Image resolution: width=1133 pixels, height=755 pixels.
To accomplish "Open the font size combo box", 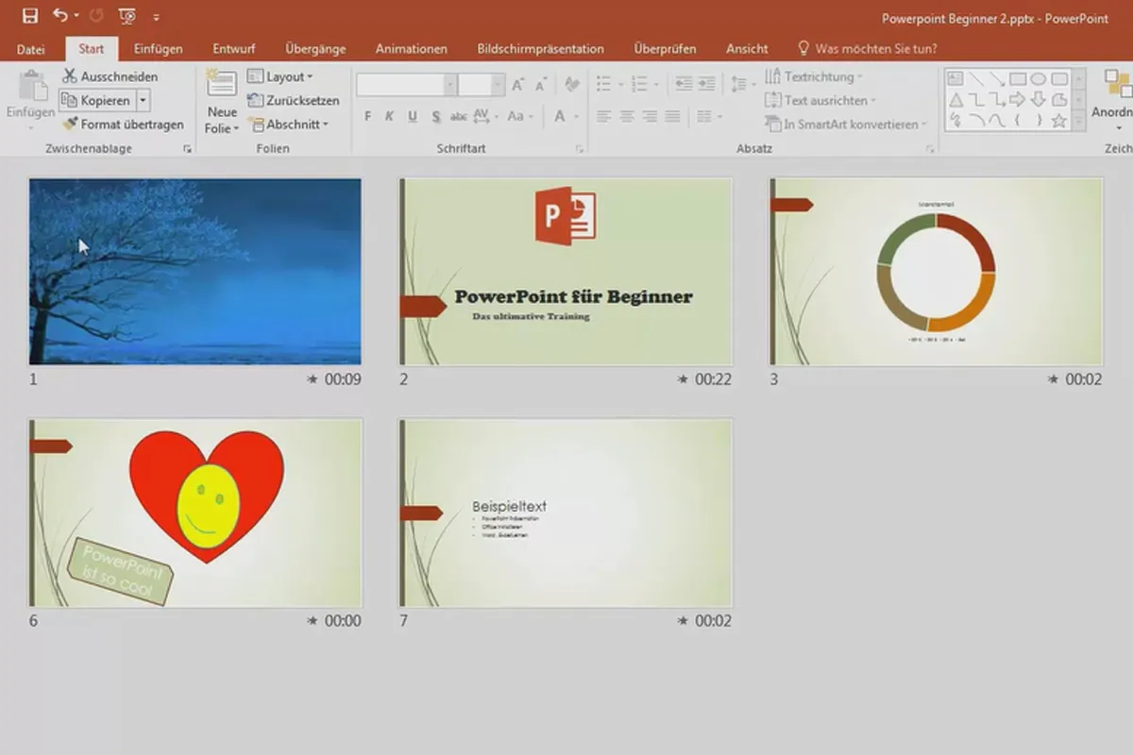I will pyautogui.click(x=482, y=85).
